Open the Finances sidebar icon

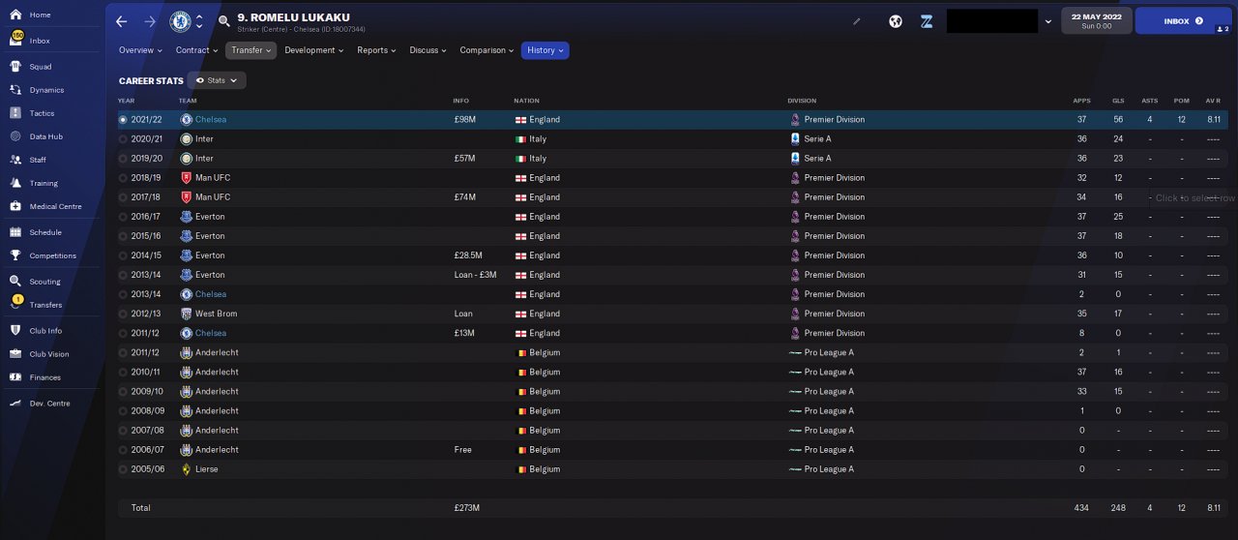[x=15, y=377]
